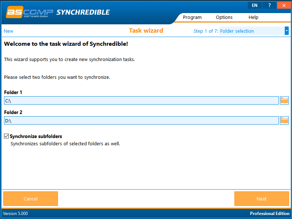Close the Synchredible window
292x219 pixels.
coord(284,5)
